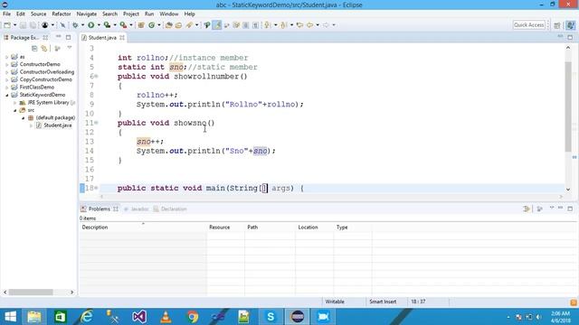Click the Path column header
The width and height of the screenshot is (579, 325).
click(270, 227)
